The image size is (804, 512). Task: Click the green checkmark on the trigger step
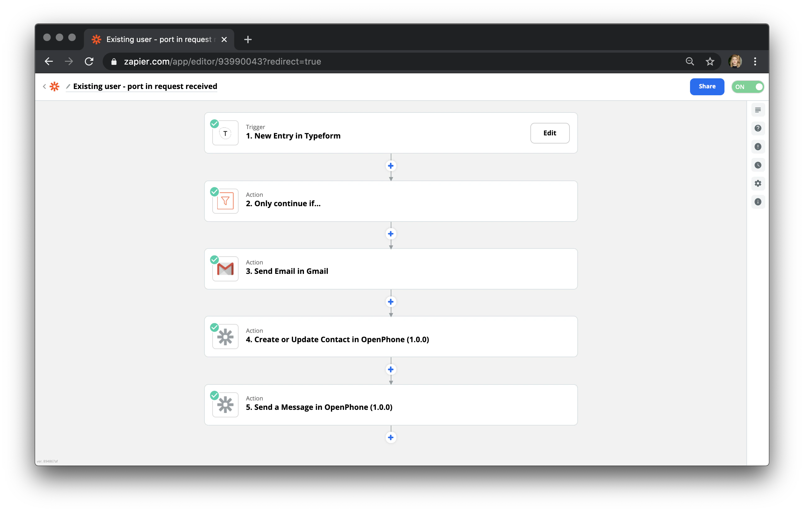(214, 124)
